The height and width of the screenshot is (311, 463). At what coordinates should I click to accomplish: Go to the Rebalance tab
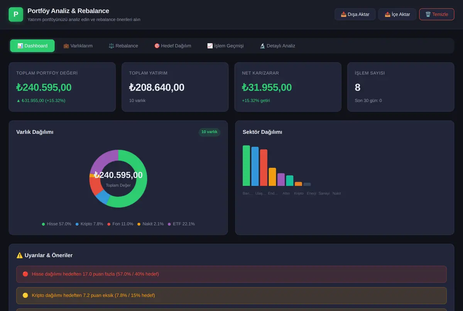point(123,46)
